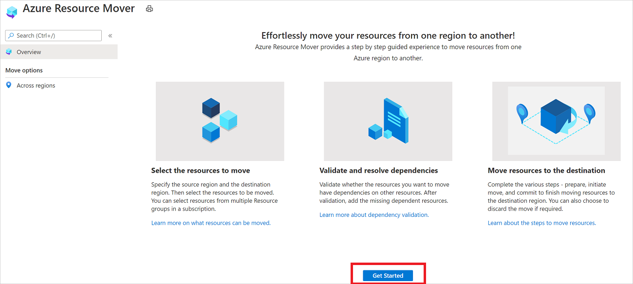Viewport: 633px width, 284px height.
Task: Open Learn about the steps to move resources
Action: pos(542,223)
